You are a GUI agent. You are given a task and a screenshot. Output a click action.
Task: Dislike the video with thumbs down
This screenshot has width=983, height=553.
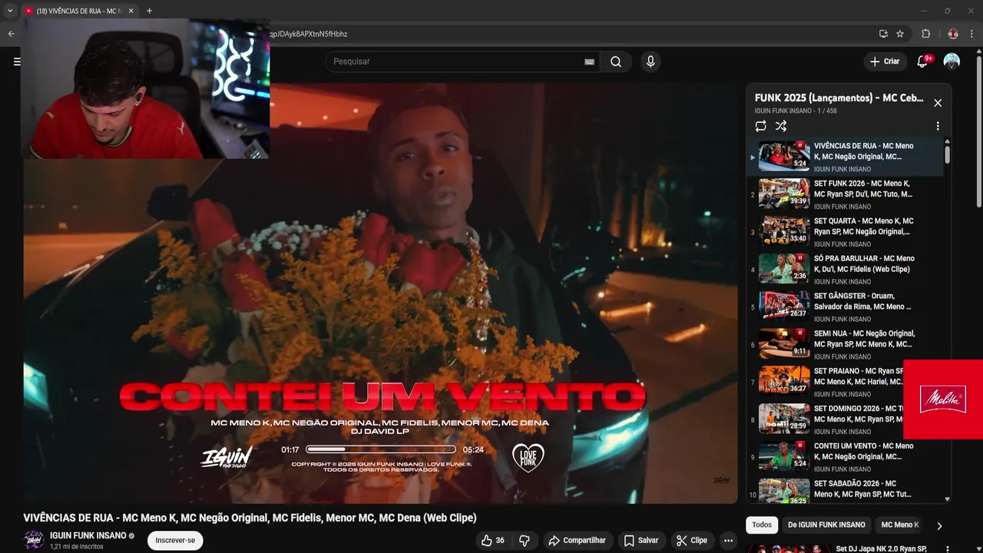[525, 541]
